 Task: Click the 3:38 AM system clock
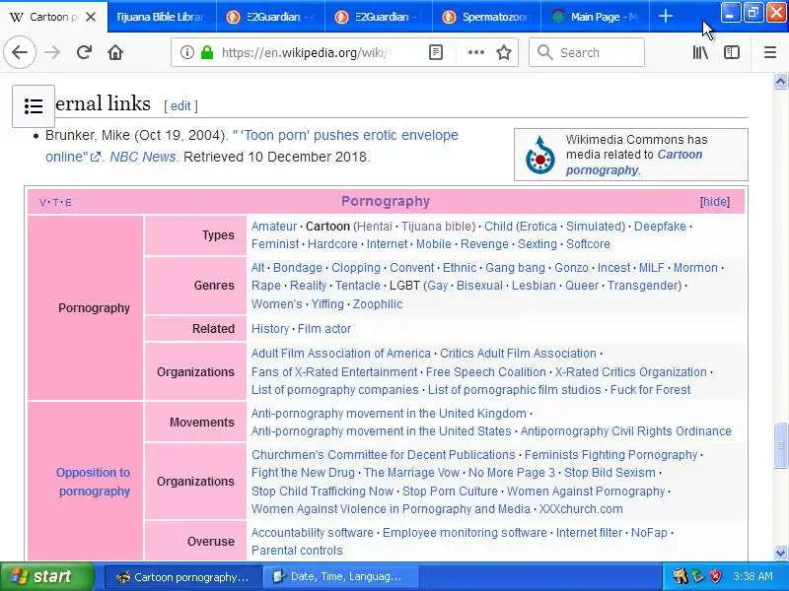[753, 576]
